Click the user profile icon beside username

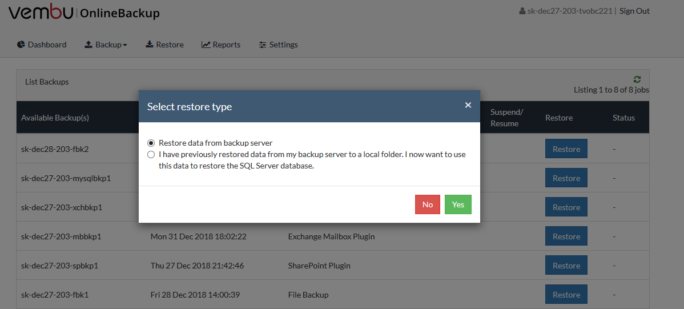tap(522, 11)
